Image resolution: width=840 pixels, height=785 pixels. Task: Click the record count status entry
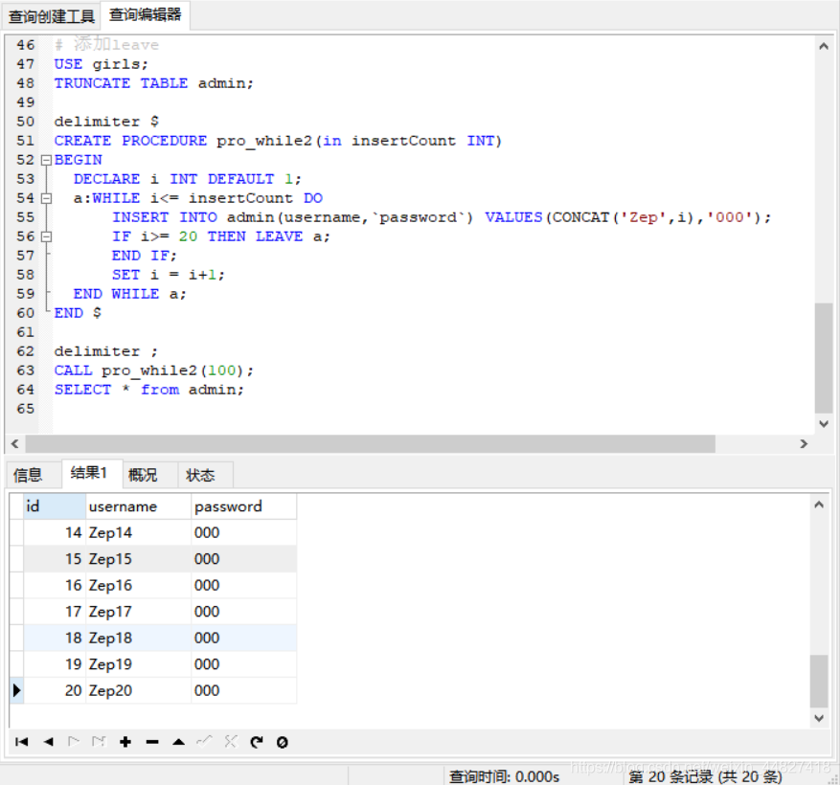click(x=705, y=776)
